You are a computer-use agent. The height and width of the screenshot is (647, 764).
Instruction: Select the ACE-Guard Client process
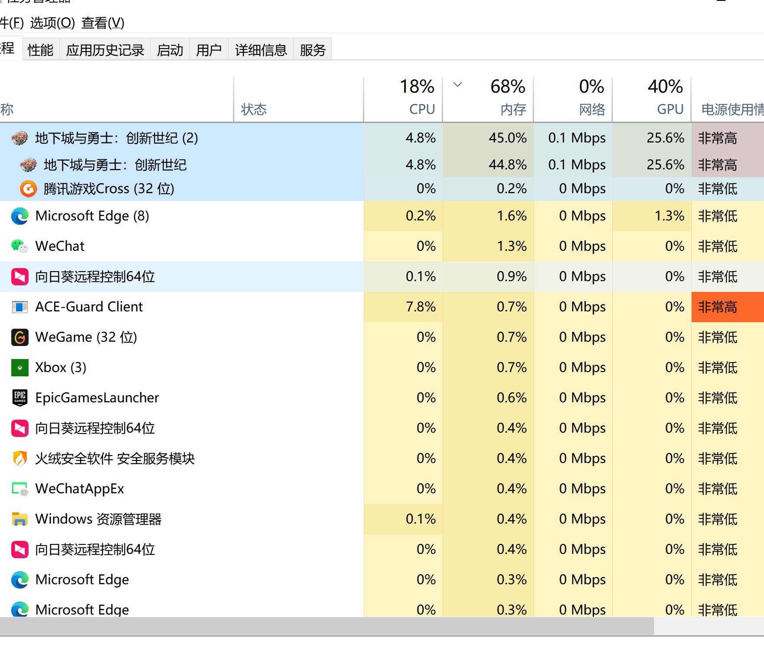[382, 307]
